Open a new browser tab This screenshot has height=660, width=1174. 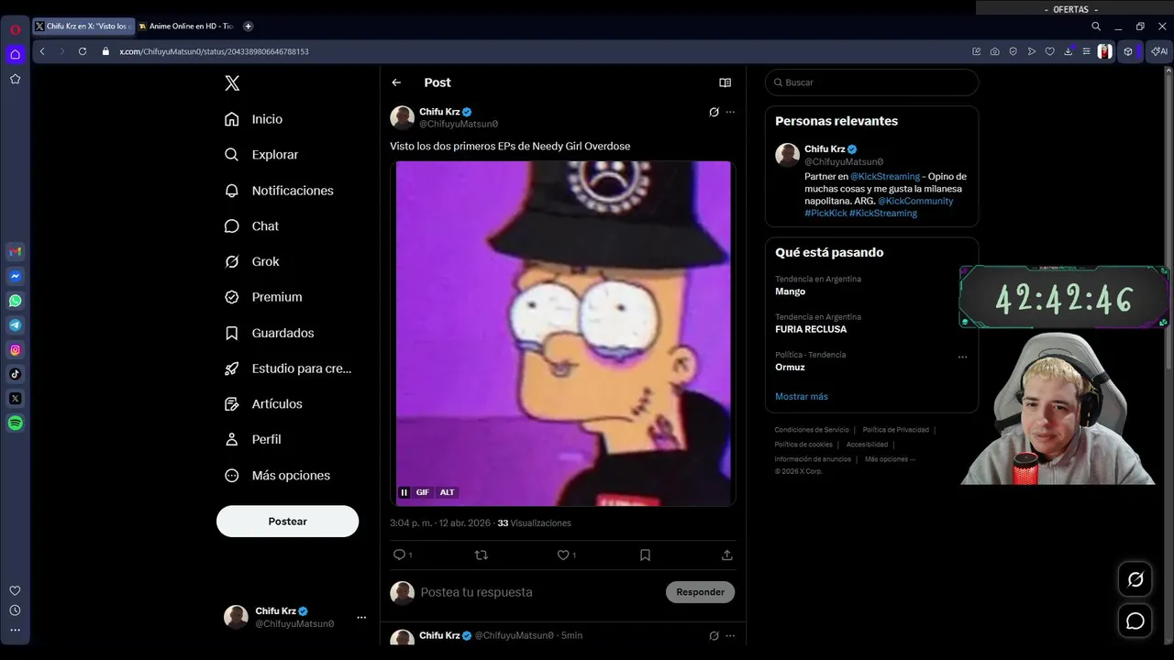pos(248,27)
